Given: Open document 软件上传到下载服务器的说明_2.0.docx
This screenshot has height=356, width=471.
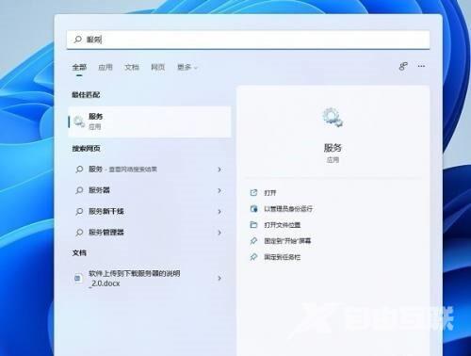Looking at the screenshot, I should click(150, 278).
